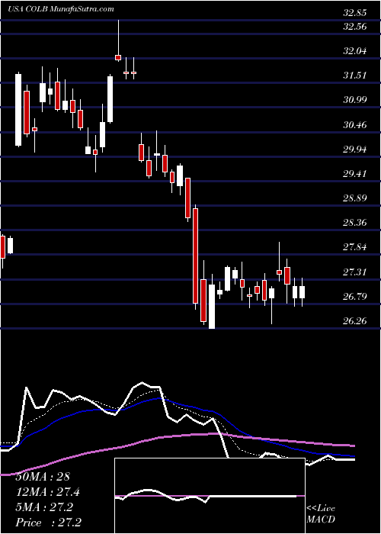This screenshot has width=381, height=534.
Task: Select the 28.89 price axis label
Action: pyautogui.click(x=355, y=198)
